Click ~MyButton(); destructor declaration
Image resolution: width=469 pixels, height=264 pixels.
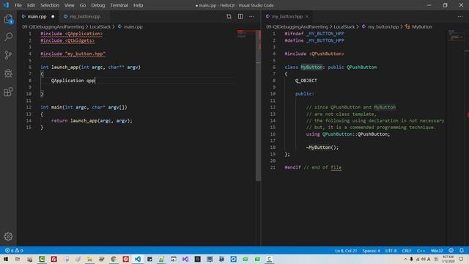coord(322,147)
